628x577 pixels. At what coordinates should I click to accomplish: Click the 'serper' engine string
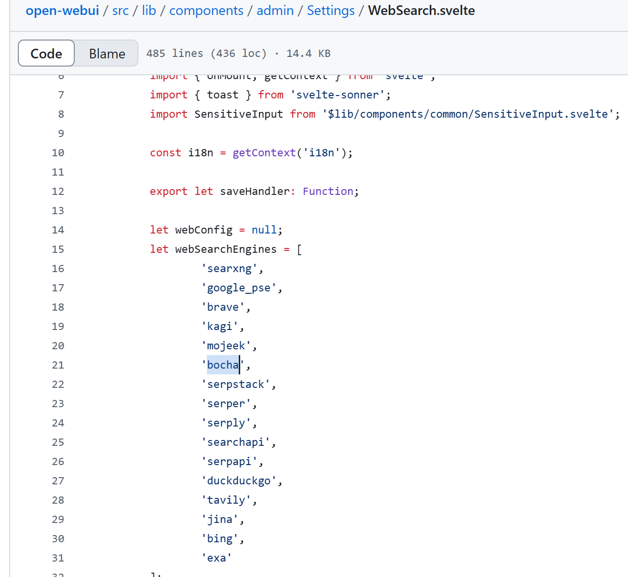226,404
